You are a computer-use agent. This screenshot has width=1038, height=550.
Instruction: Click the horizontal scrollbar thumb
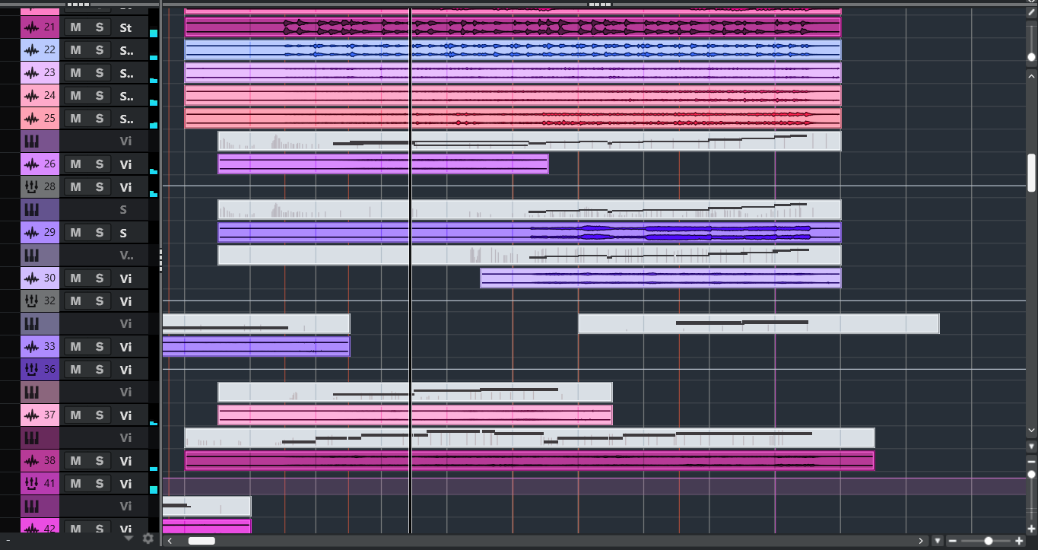(202, 541)
